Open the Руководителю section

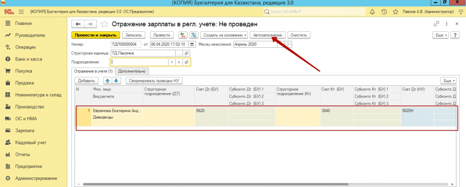coord(30,35)
